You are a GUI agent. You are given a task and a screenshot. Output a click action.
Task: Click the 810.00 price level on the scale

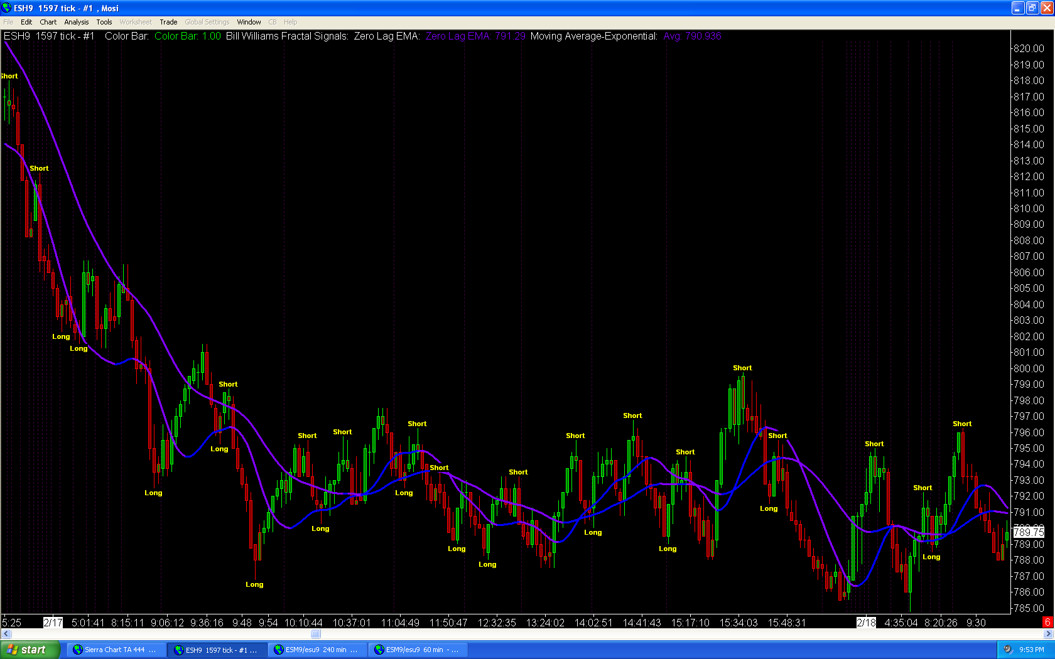(x=1029, y=208)
